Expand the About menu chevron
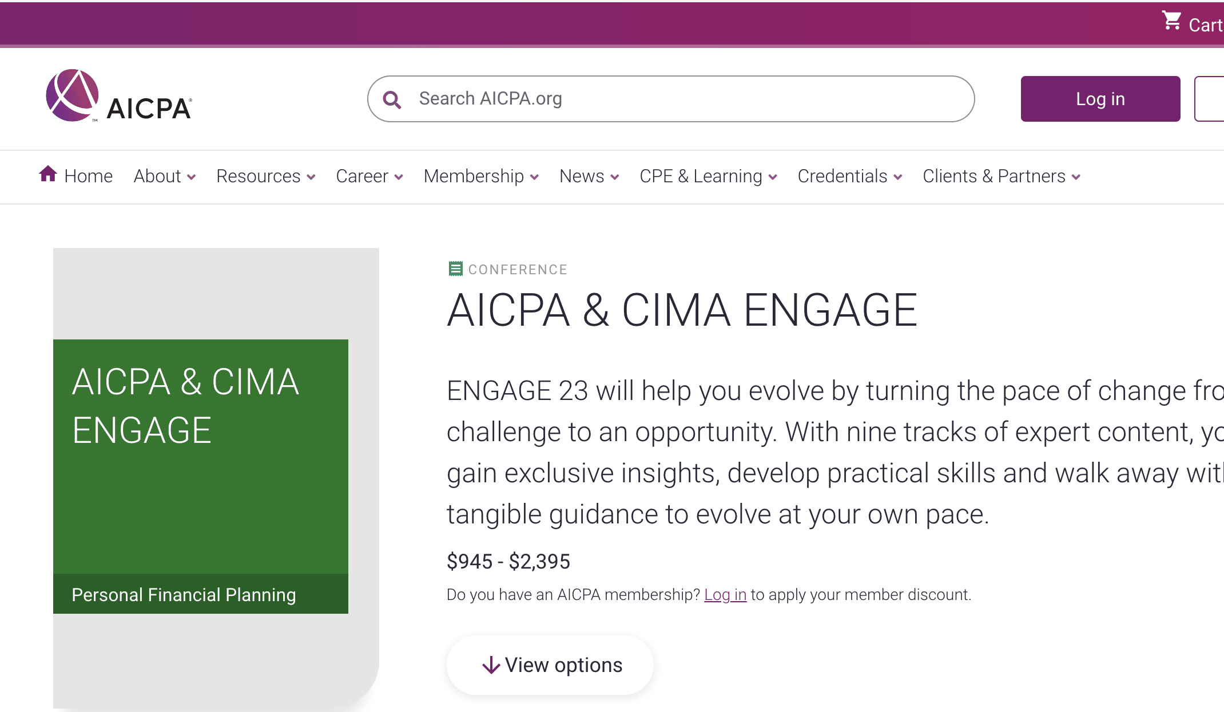This screenshot has width=1224, height=712. pyautogui.click(x=191, y=177)
